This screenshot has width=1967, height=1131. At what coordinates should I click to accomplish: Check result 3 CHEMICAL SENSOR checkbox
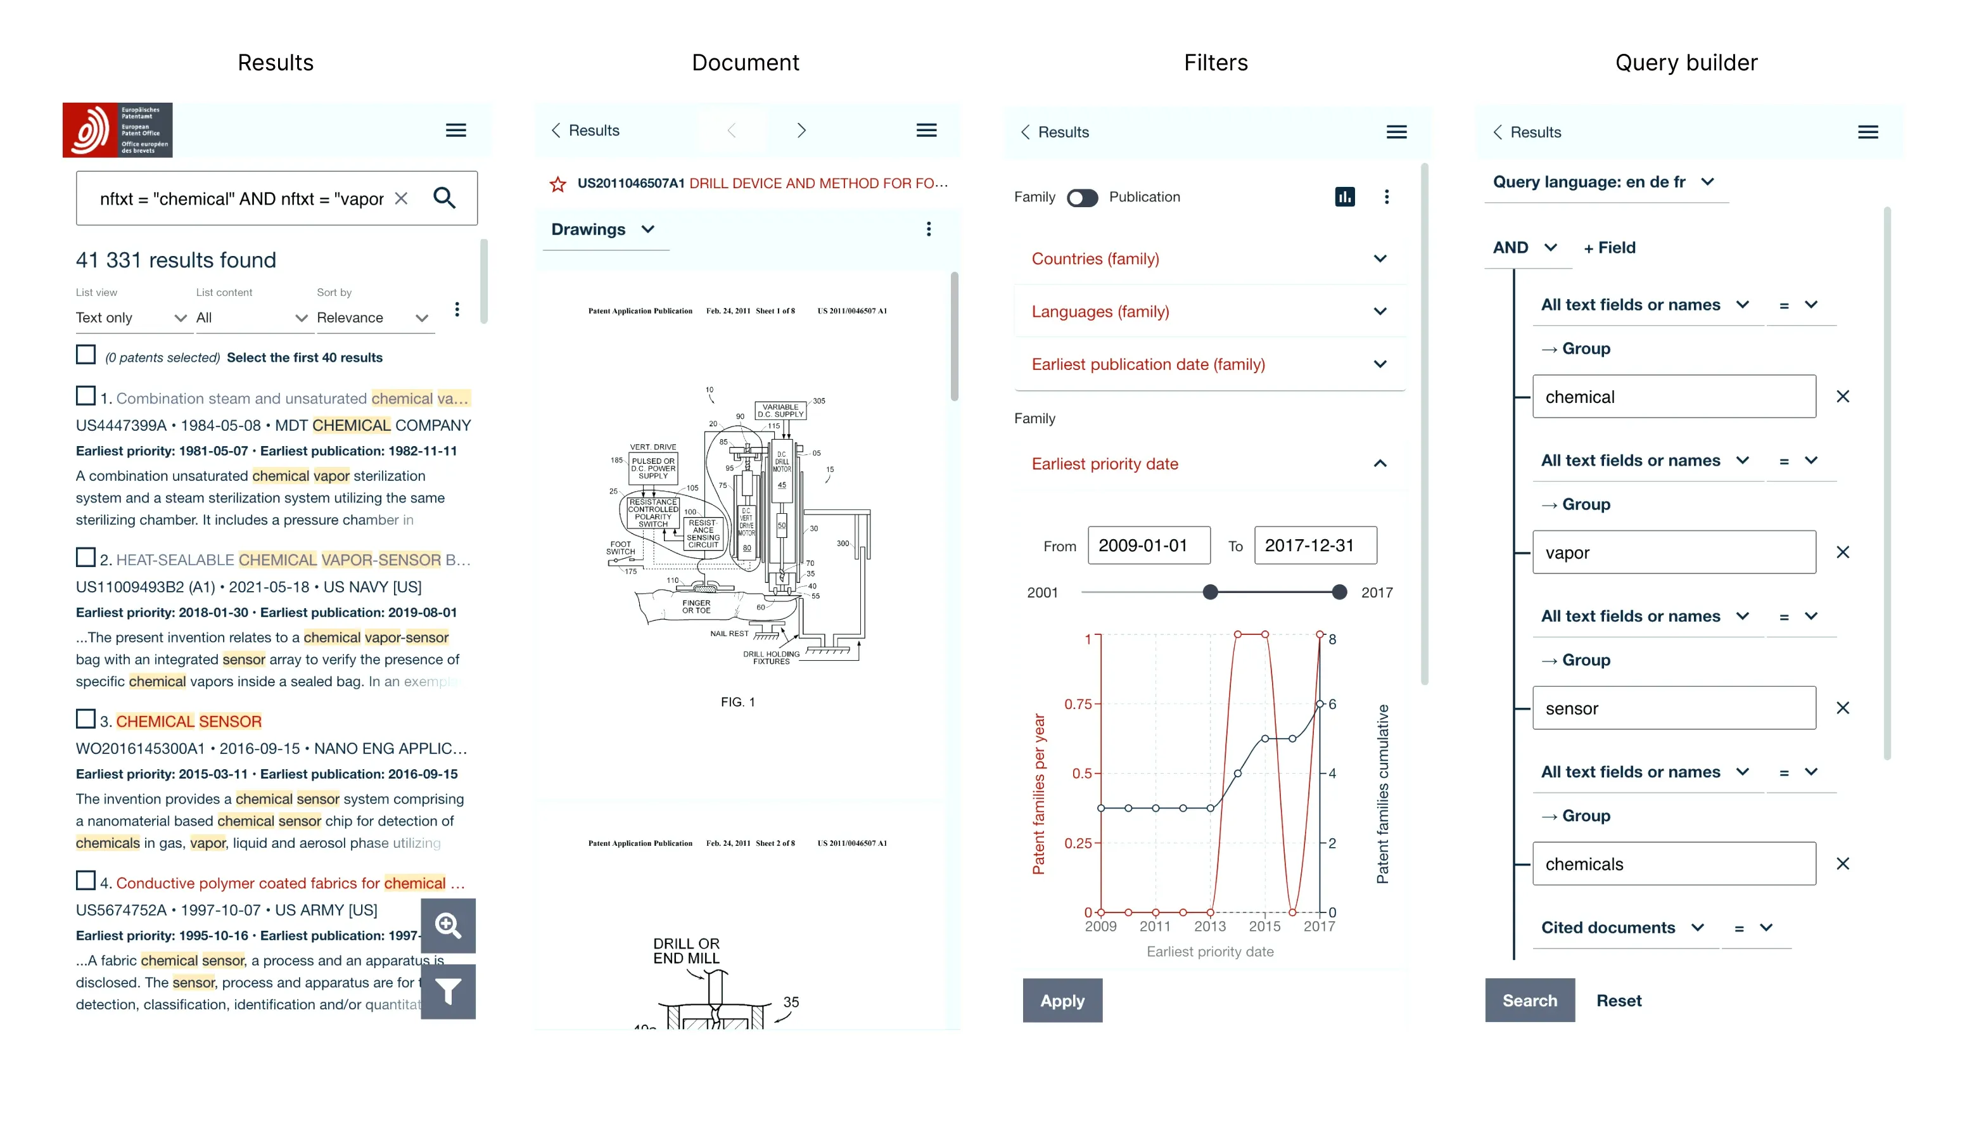click(x=86, y=719)
